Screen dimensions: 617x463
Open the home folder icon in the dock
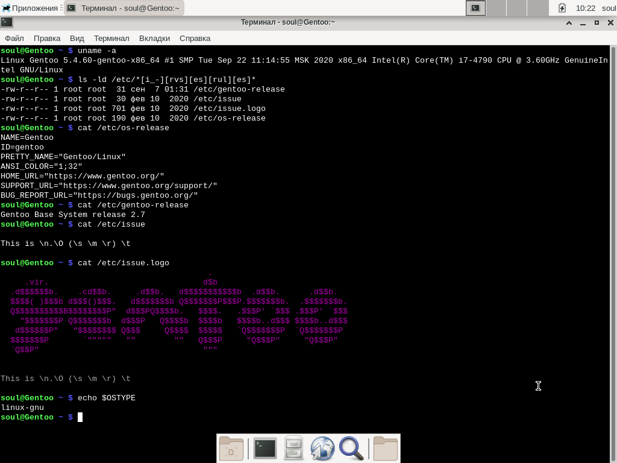tap(385, 448)
